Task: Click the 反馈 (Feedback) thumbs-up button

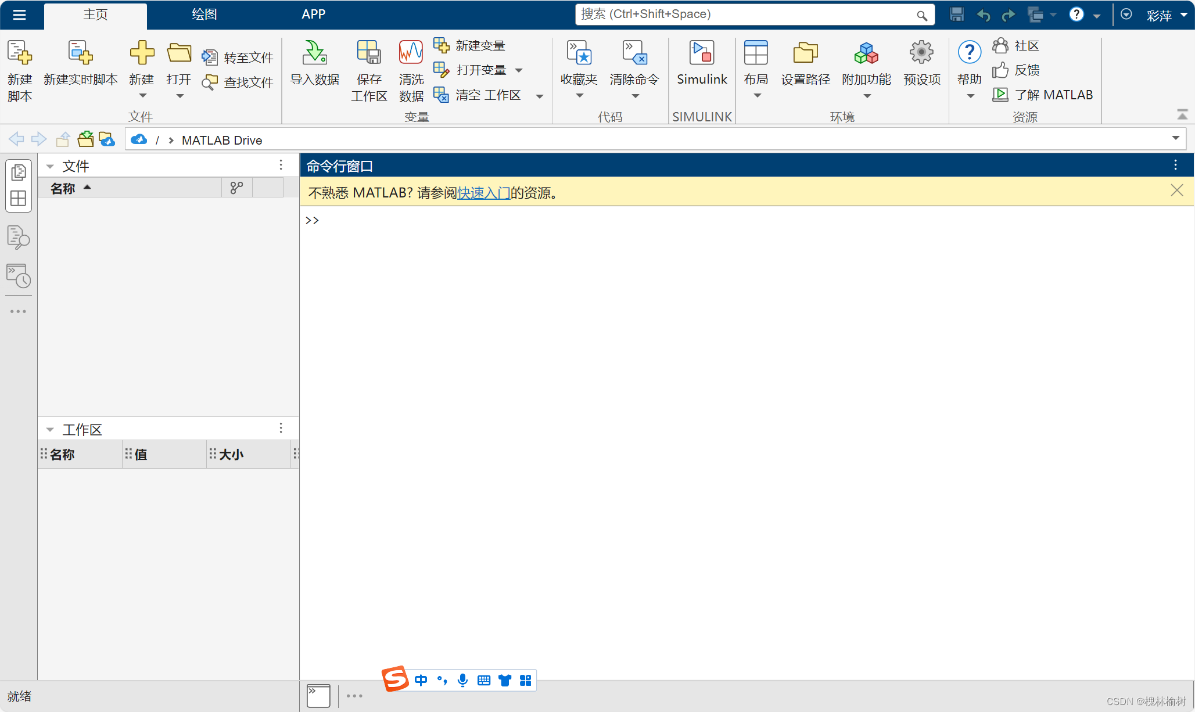Action: (x=1016, y=70)
